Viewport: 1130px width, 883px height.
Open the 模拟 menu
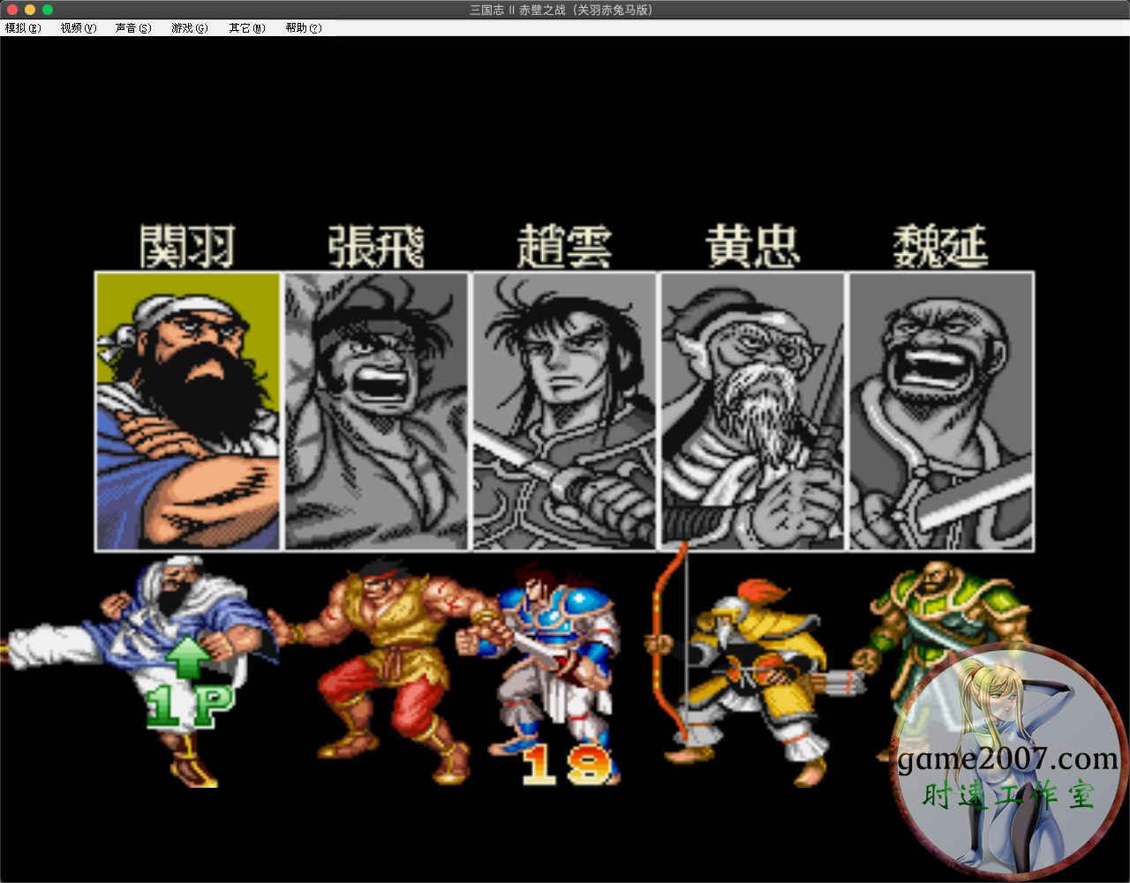click(23, 28)
